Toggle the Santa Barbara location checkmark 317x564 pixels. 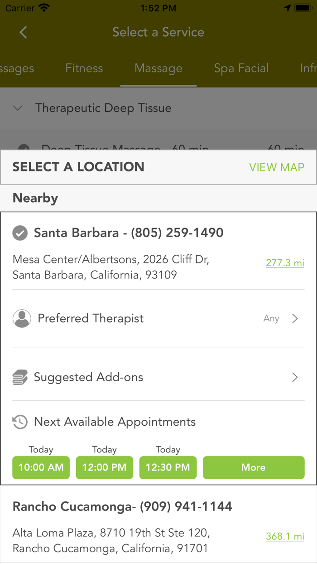point(19,233)
